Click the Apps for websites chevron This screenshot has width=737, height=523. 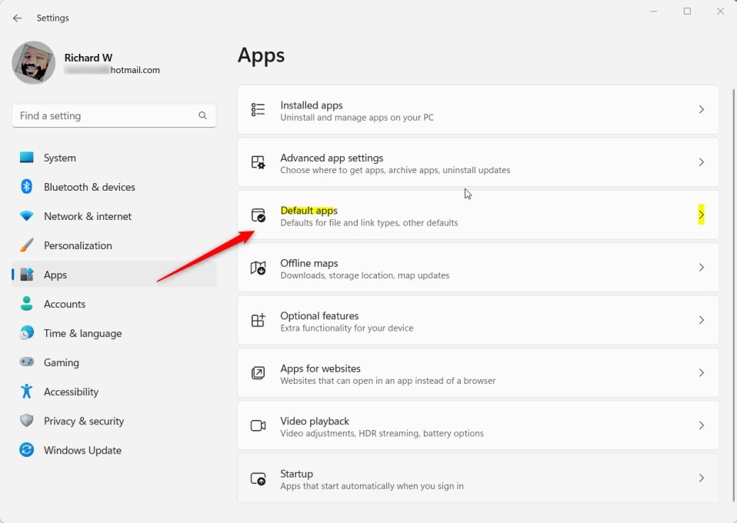tap(702, 372)
